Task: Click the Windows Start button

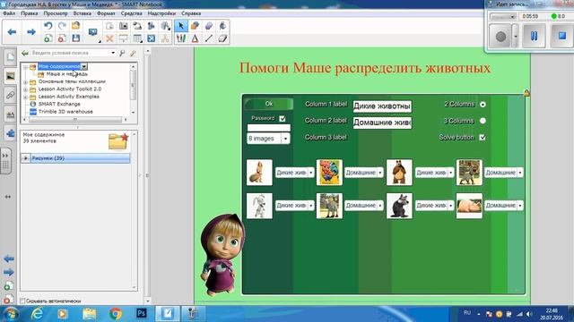Action: 11,314
